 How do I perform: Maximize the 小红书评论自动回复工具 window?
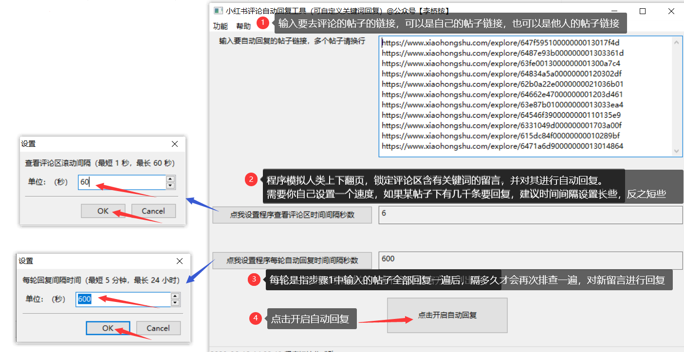click(642, 11)
